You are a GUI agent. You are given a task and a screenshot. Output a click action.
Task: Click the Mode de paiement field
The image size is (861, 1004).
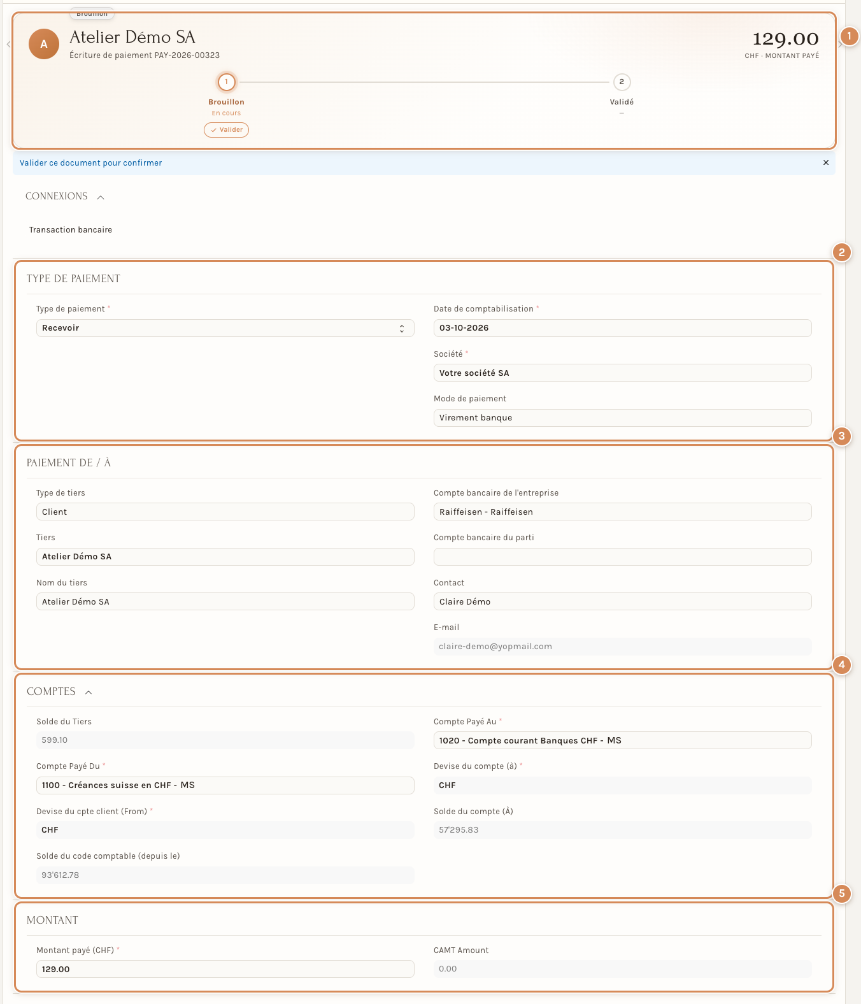(x=622, y=418)
